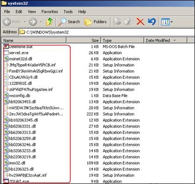Open the Help menu
195x184 pixels.
[x=82, y=12]
